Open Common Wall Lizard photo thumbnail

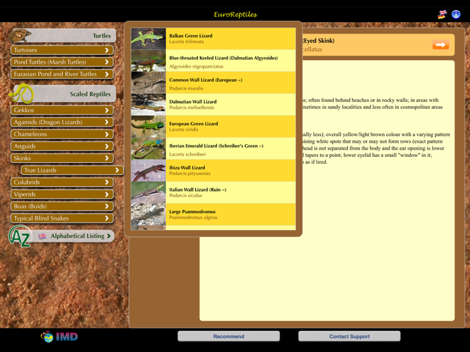click(148, 82)
